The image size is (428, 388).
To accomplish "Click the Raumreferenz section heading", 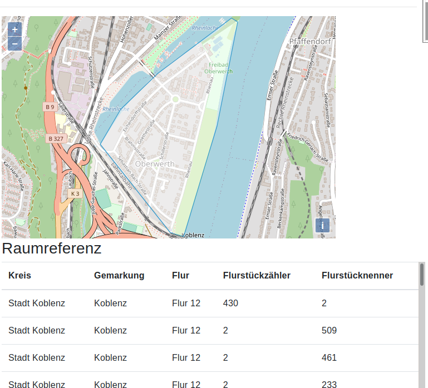I will pyautogui.click(x=52, y=248).
